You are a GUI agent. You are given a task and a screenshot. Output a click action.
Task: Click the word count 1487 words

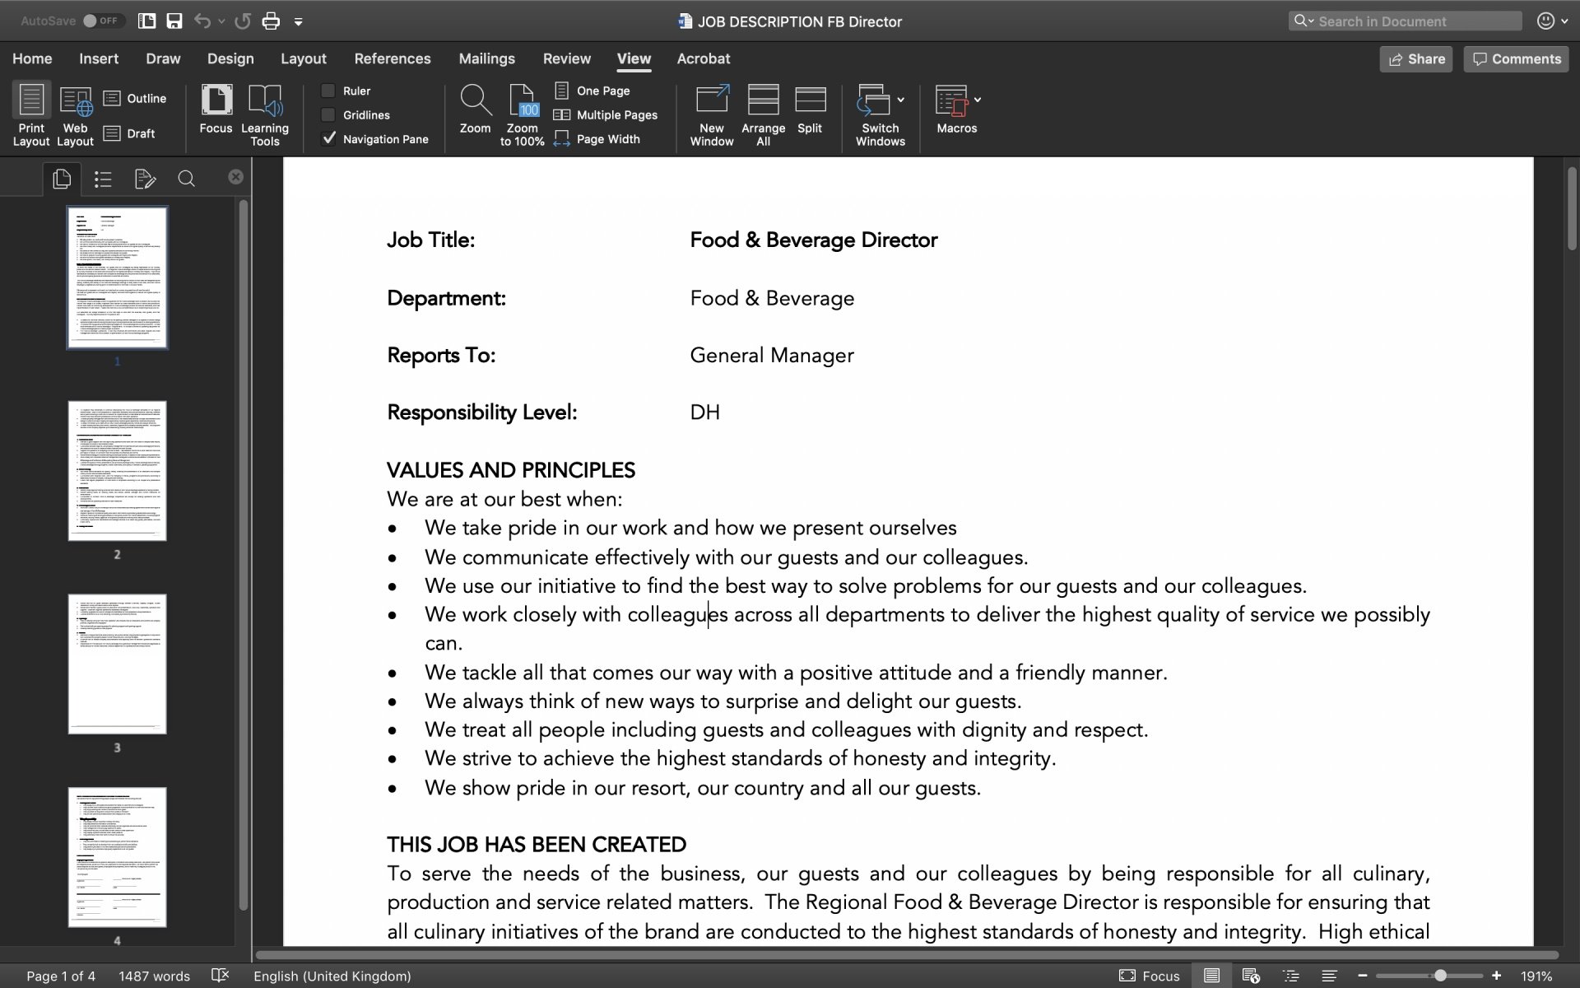coord(154,976)
